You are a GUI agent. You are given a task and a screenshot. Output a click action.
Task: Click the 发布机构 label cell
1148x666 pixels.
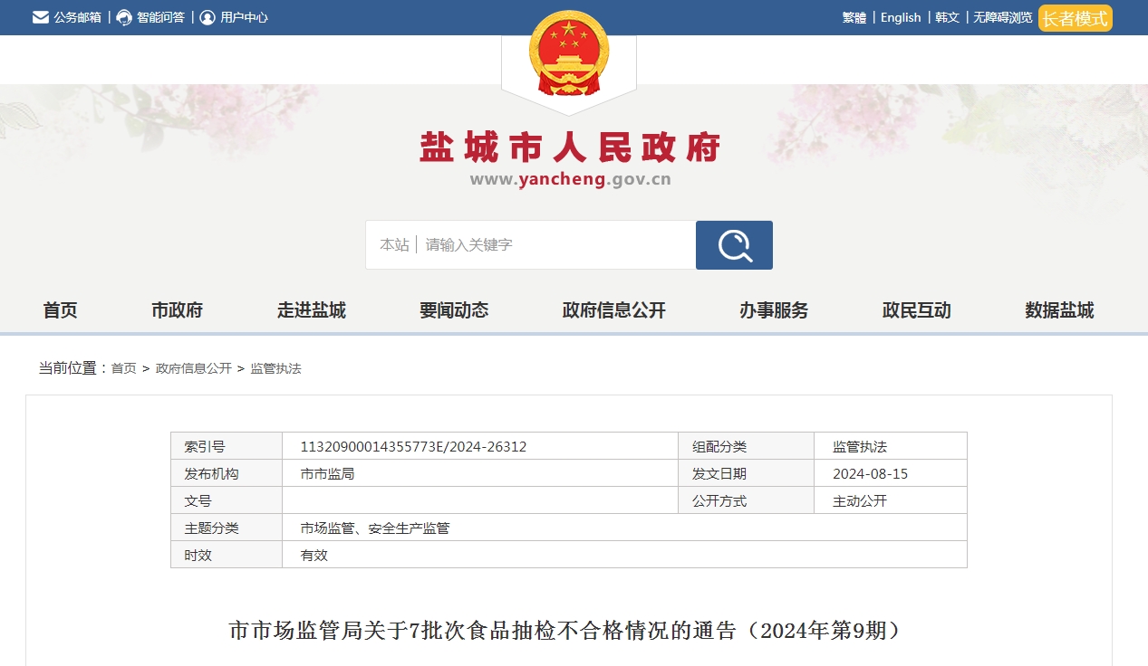227,473
